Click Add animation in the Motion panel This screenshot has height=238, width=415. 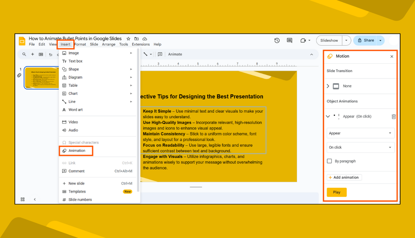tap(344, 177)
